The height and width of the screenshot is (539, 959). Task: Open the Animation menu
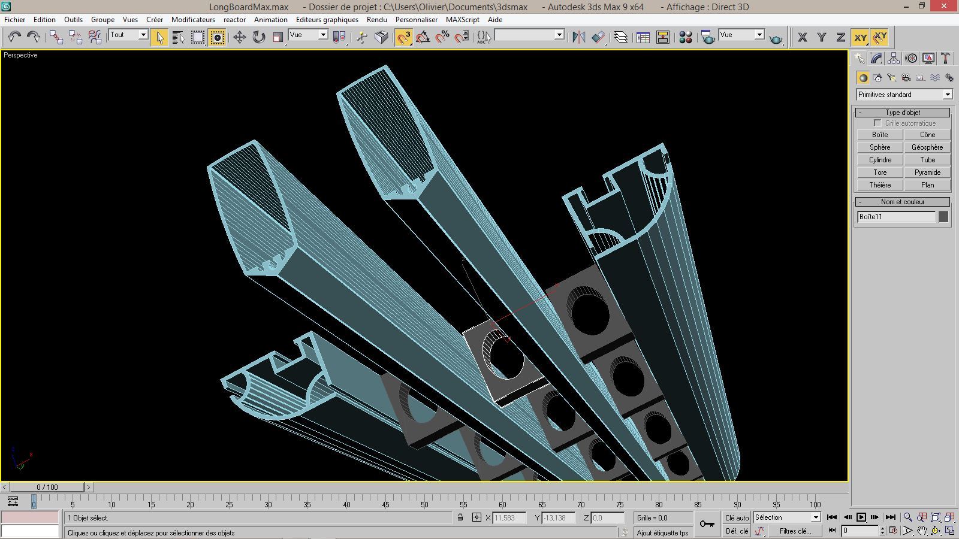tap(271, 19)
